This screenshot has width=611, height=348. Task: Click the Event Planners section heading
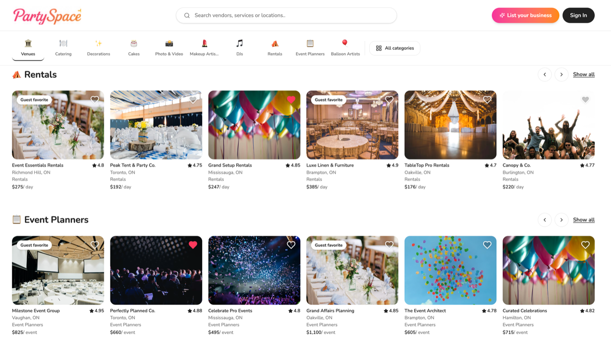click(x=50, y=220)
